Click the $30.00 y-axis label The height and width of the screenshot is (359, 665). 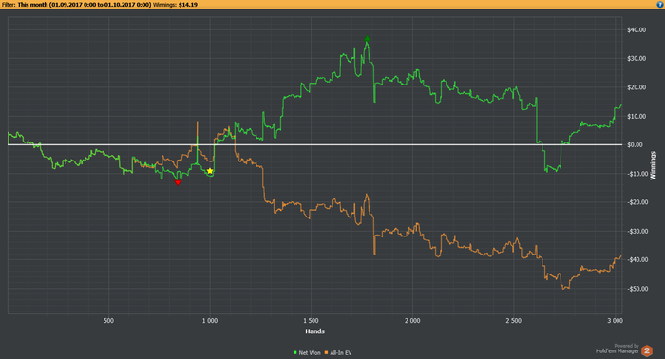(636, 59)
